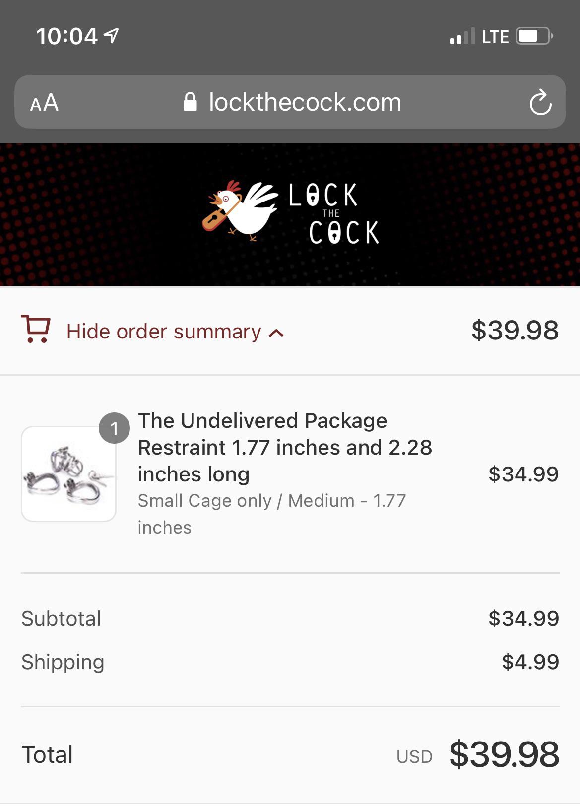The width and height of the screenshot is (580, 809).
Task: Tap the lockthecock.com address field
Action: click(x=304, y=102)
